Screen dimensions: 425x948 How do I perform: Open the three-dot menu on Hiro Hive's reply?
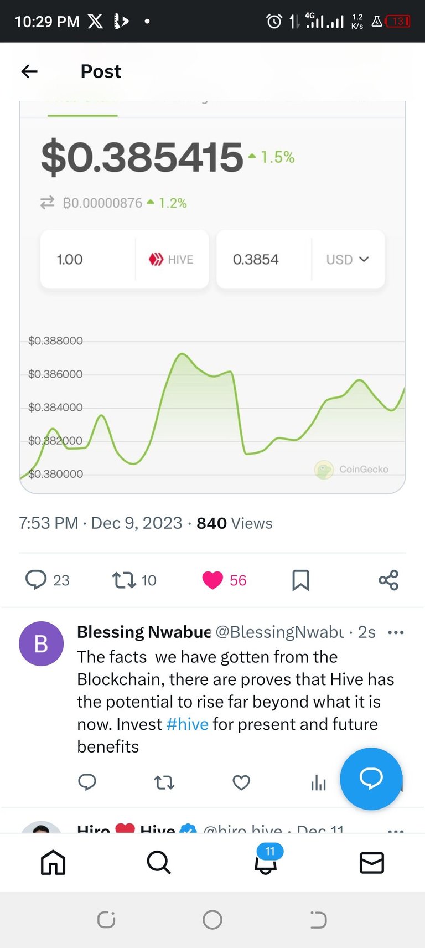click(396, 831)
